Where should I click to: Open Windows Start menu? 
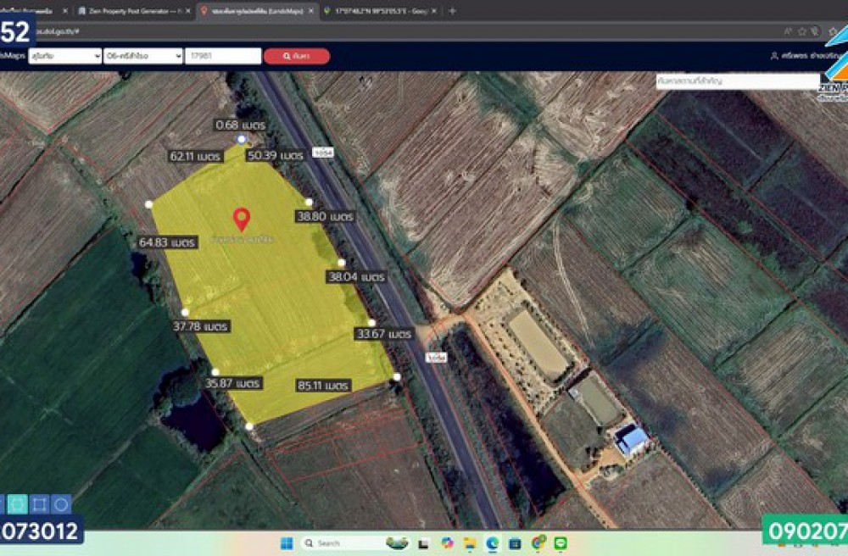click(286, 543)
